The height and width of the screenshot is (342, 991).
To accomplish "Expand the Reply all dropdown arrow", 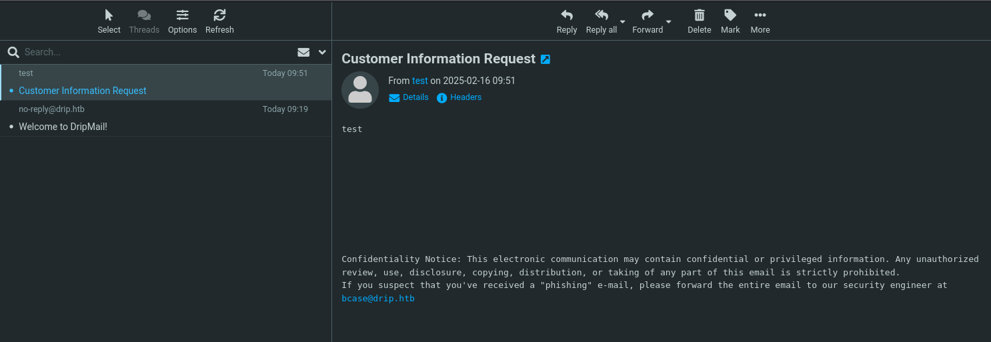I will click(x=623, y=22).
